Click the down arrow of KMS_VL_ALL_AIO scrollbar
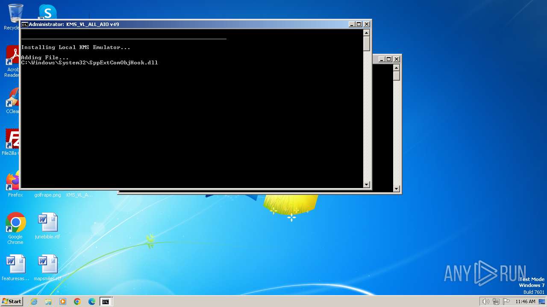Image resolution: width=547 pixels, height=307 pixels. pyautogui.click(x=367, y=184)
